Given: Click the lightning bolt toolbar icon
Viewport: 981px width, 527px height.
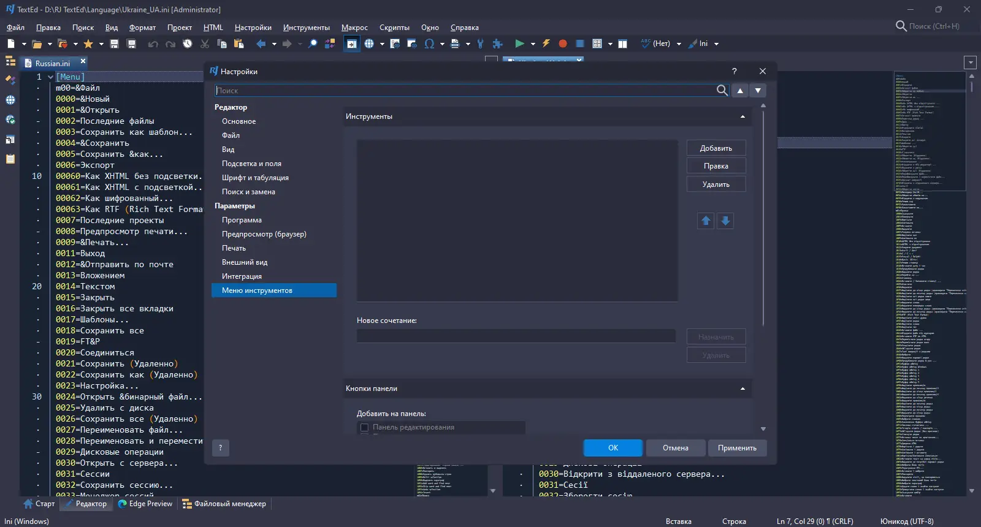Looking at the screenshot, I should 546,44.
